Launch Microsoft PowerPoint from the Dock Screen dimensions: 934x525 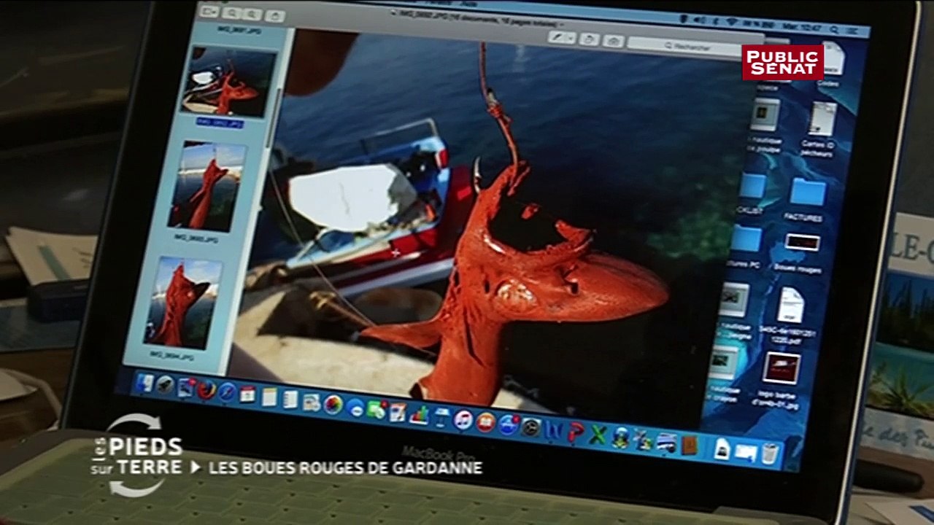[576, 432]
